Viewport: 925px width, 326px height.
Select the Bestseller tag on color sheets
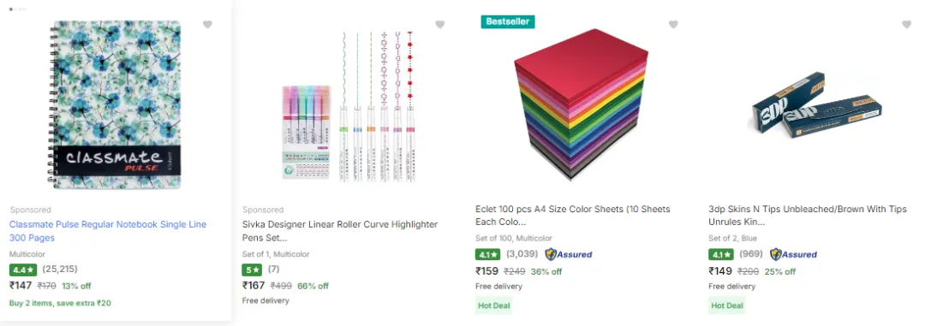point(508,21)
